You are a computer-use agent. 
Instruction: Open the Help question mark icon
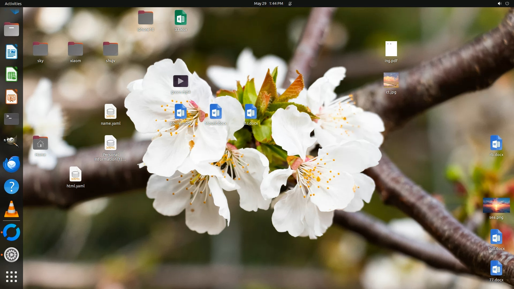coord(11,187)
